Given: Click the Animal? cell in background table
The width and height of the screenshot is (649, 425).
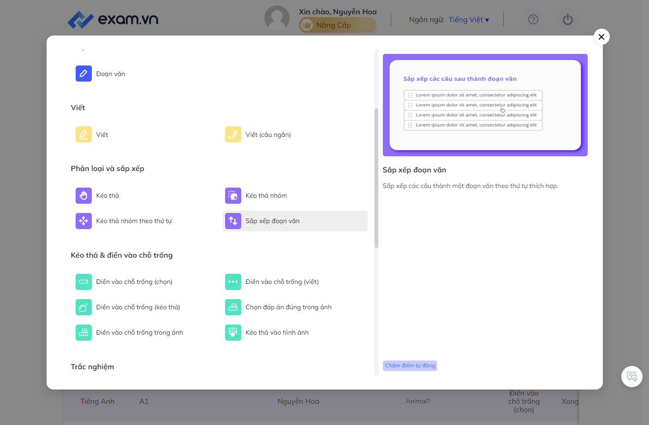Looking at the screenshot, I should pos(418,401).
